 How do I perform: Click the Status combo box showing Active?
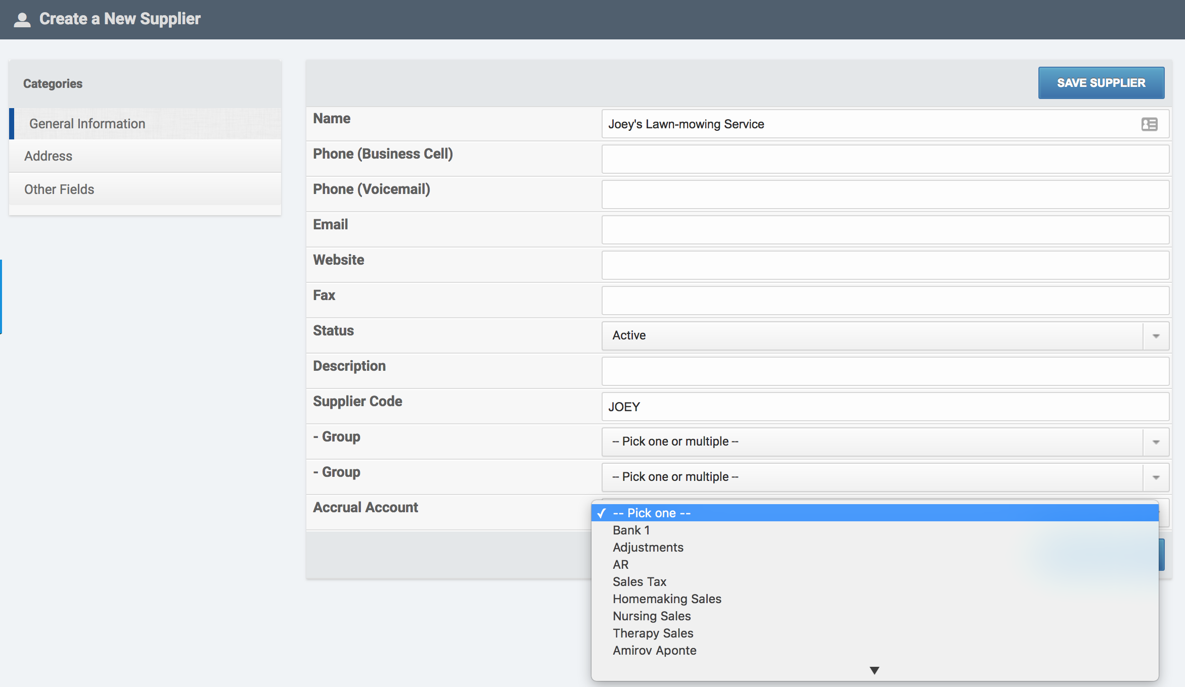tap(885, 336)
